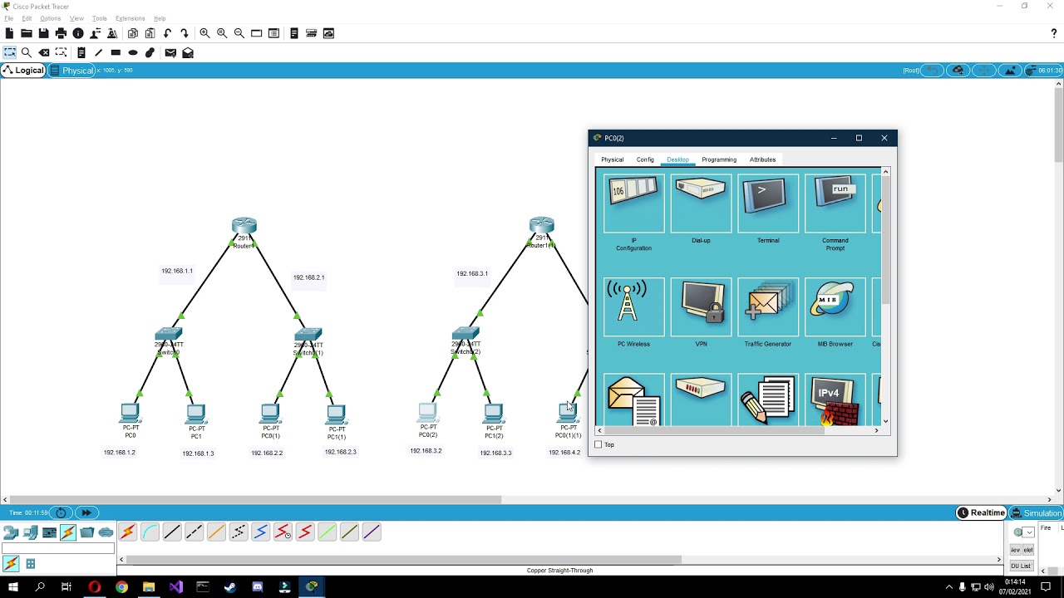Launch the VPN app
Viewport: 1064px width, 598px height.
tap(701, 306)
